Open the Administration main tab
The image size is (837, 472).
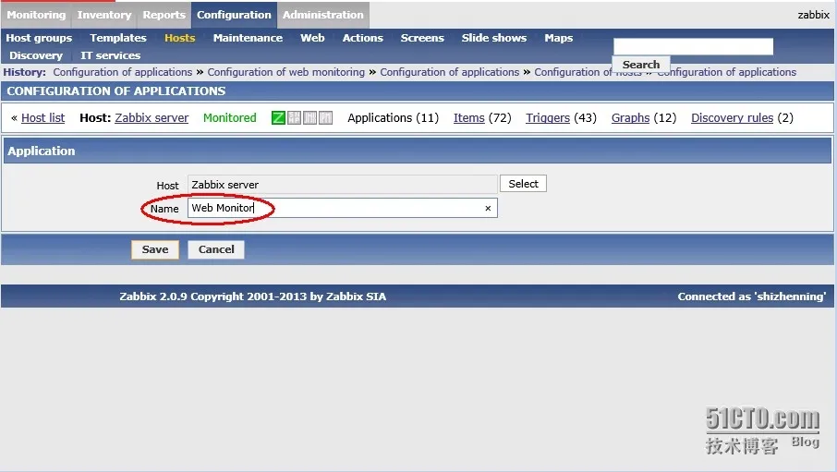[x=323, y=15]
